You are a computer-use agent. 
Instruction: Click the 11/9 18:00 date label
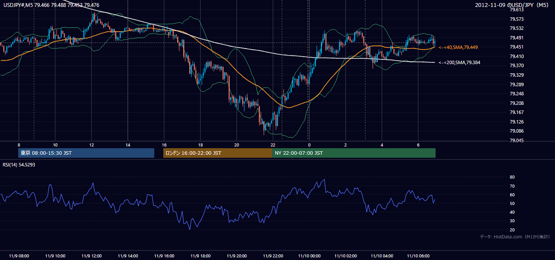pos(200,256)
